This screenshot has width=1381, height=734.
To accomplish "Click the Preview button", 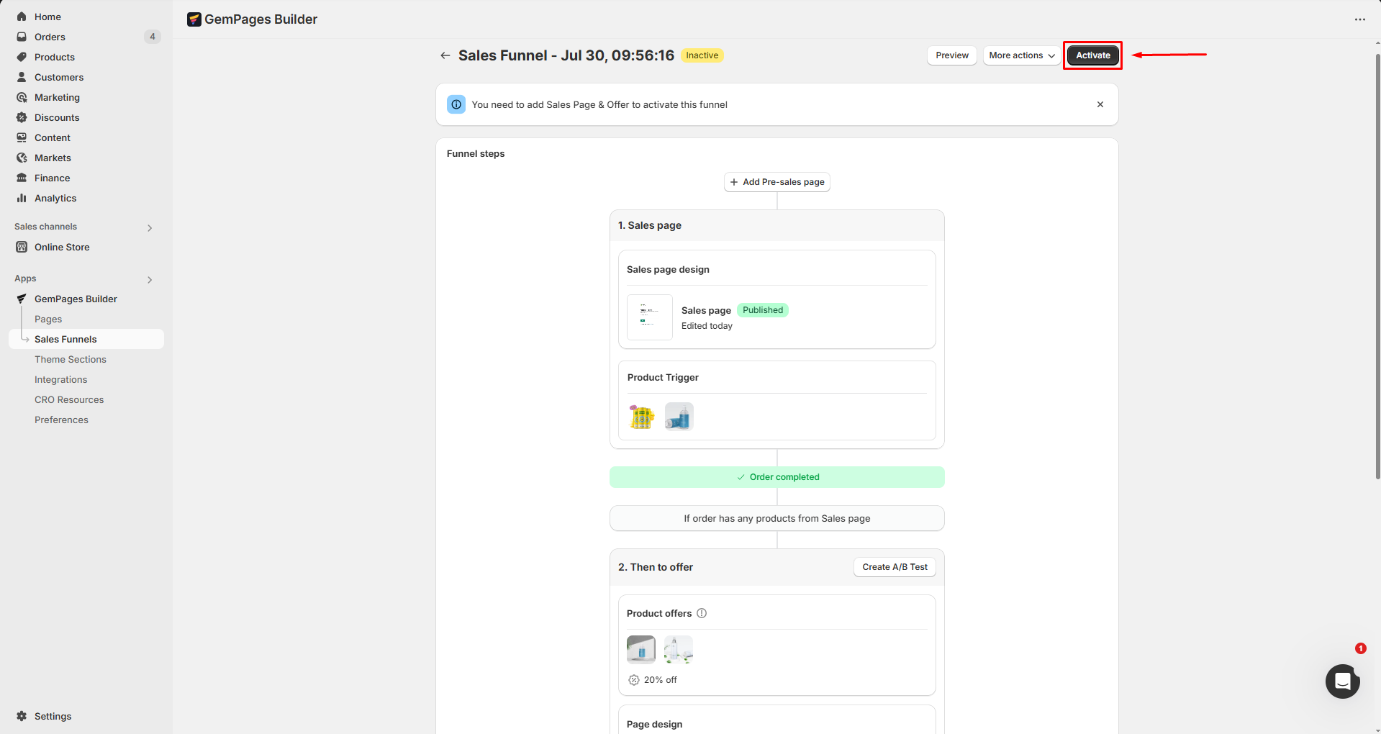I will pos(951,55).
